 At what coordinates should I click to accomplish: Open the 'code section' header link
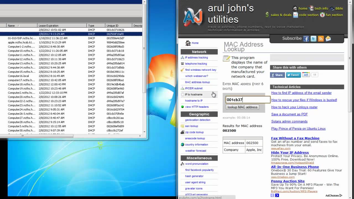(309, 15)
